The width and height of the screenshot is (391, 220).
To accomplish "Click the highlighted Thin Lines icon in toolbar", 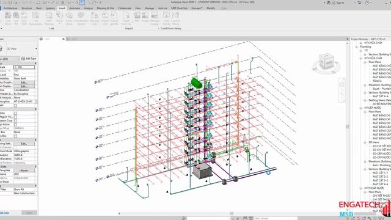I will click(x=82, y=2).
